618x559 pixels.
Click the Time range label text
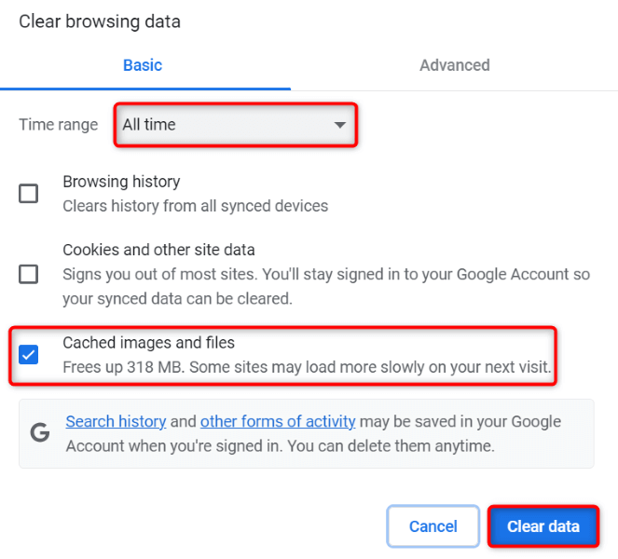(58, 125)
